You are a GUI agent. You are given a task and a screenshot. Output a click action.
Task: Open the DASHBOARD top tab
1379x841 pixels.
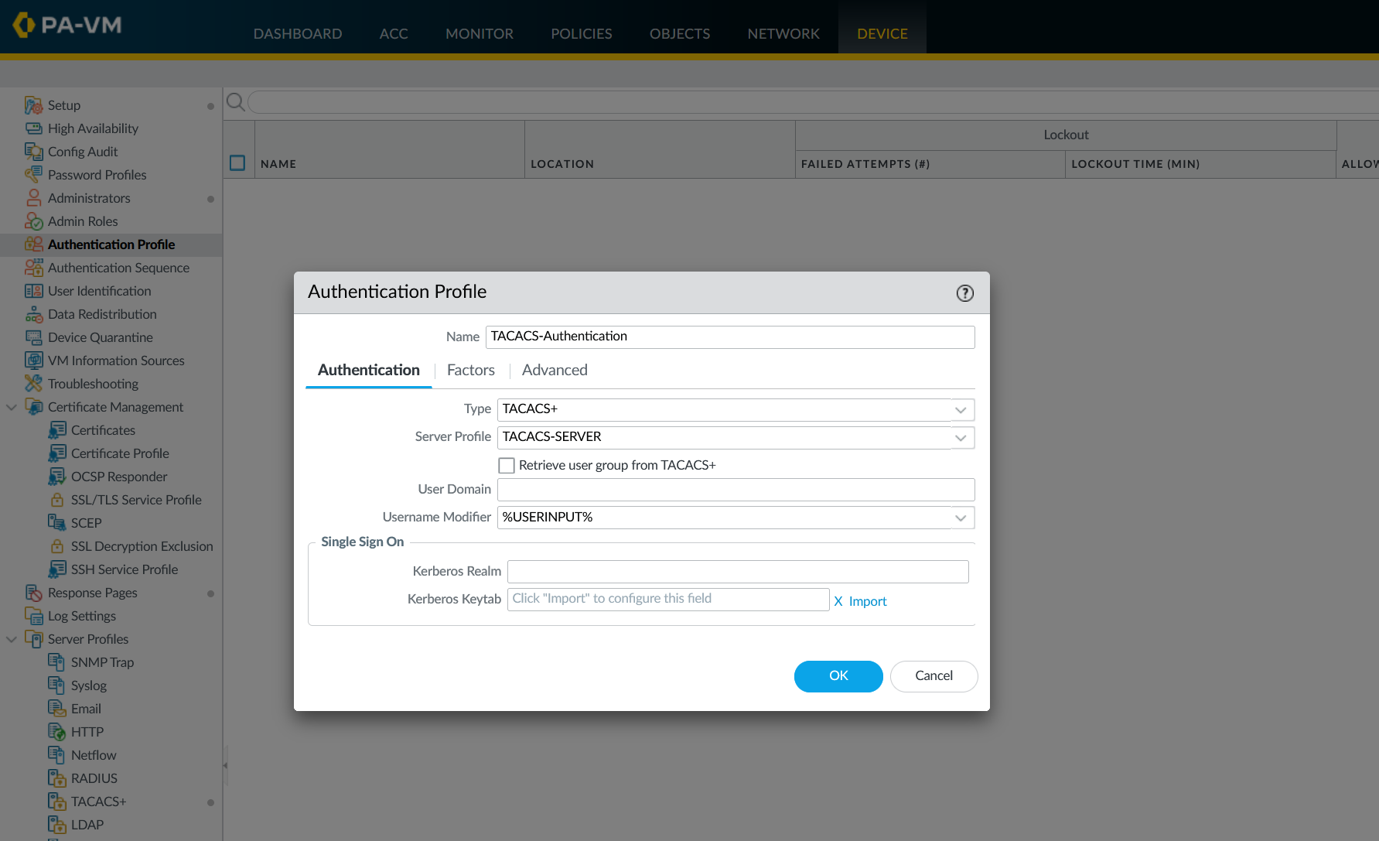pyautogui.click(x=298, y=33)
